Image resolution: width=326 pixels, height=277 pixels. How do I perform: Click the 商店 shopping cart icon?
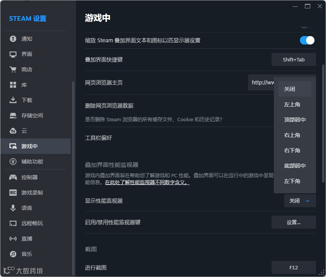tap(13, 69)
